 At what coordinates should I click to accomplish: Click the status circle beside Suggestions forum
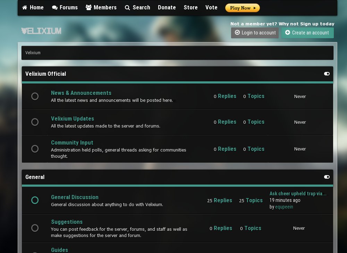[35, 228]
